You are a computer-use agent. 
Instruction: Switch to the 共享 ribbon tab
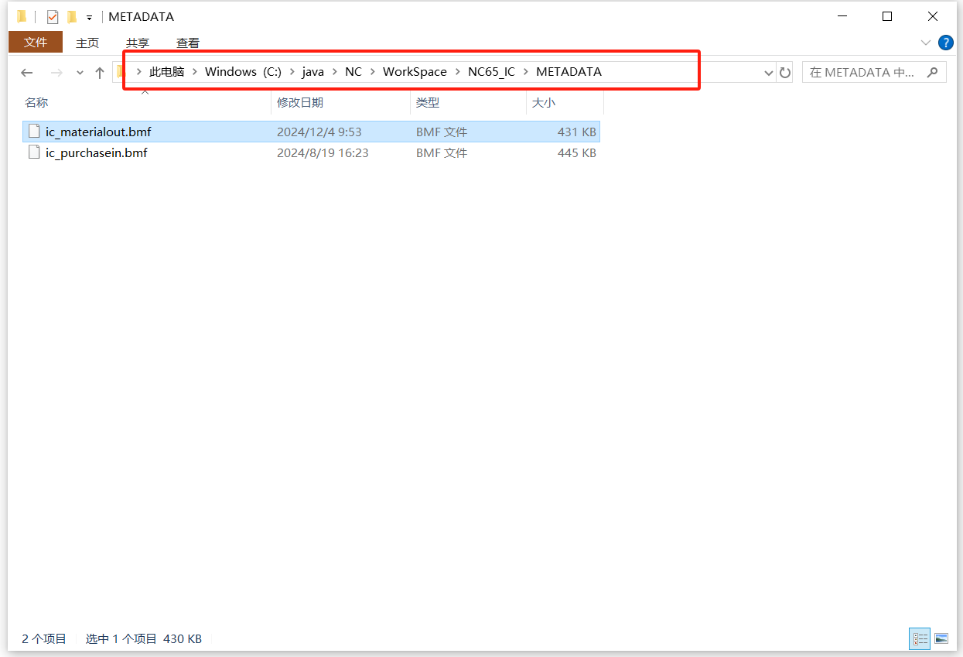138,43
